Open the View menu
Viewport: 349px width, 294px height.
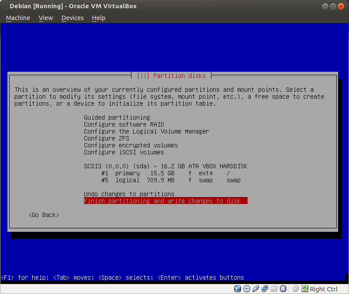[46, 18]
